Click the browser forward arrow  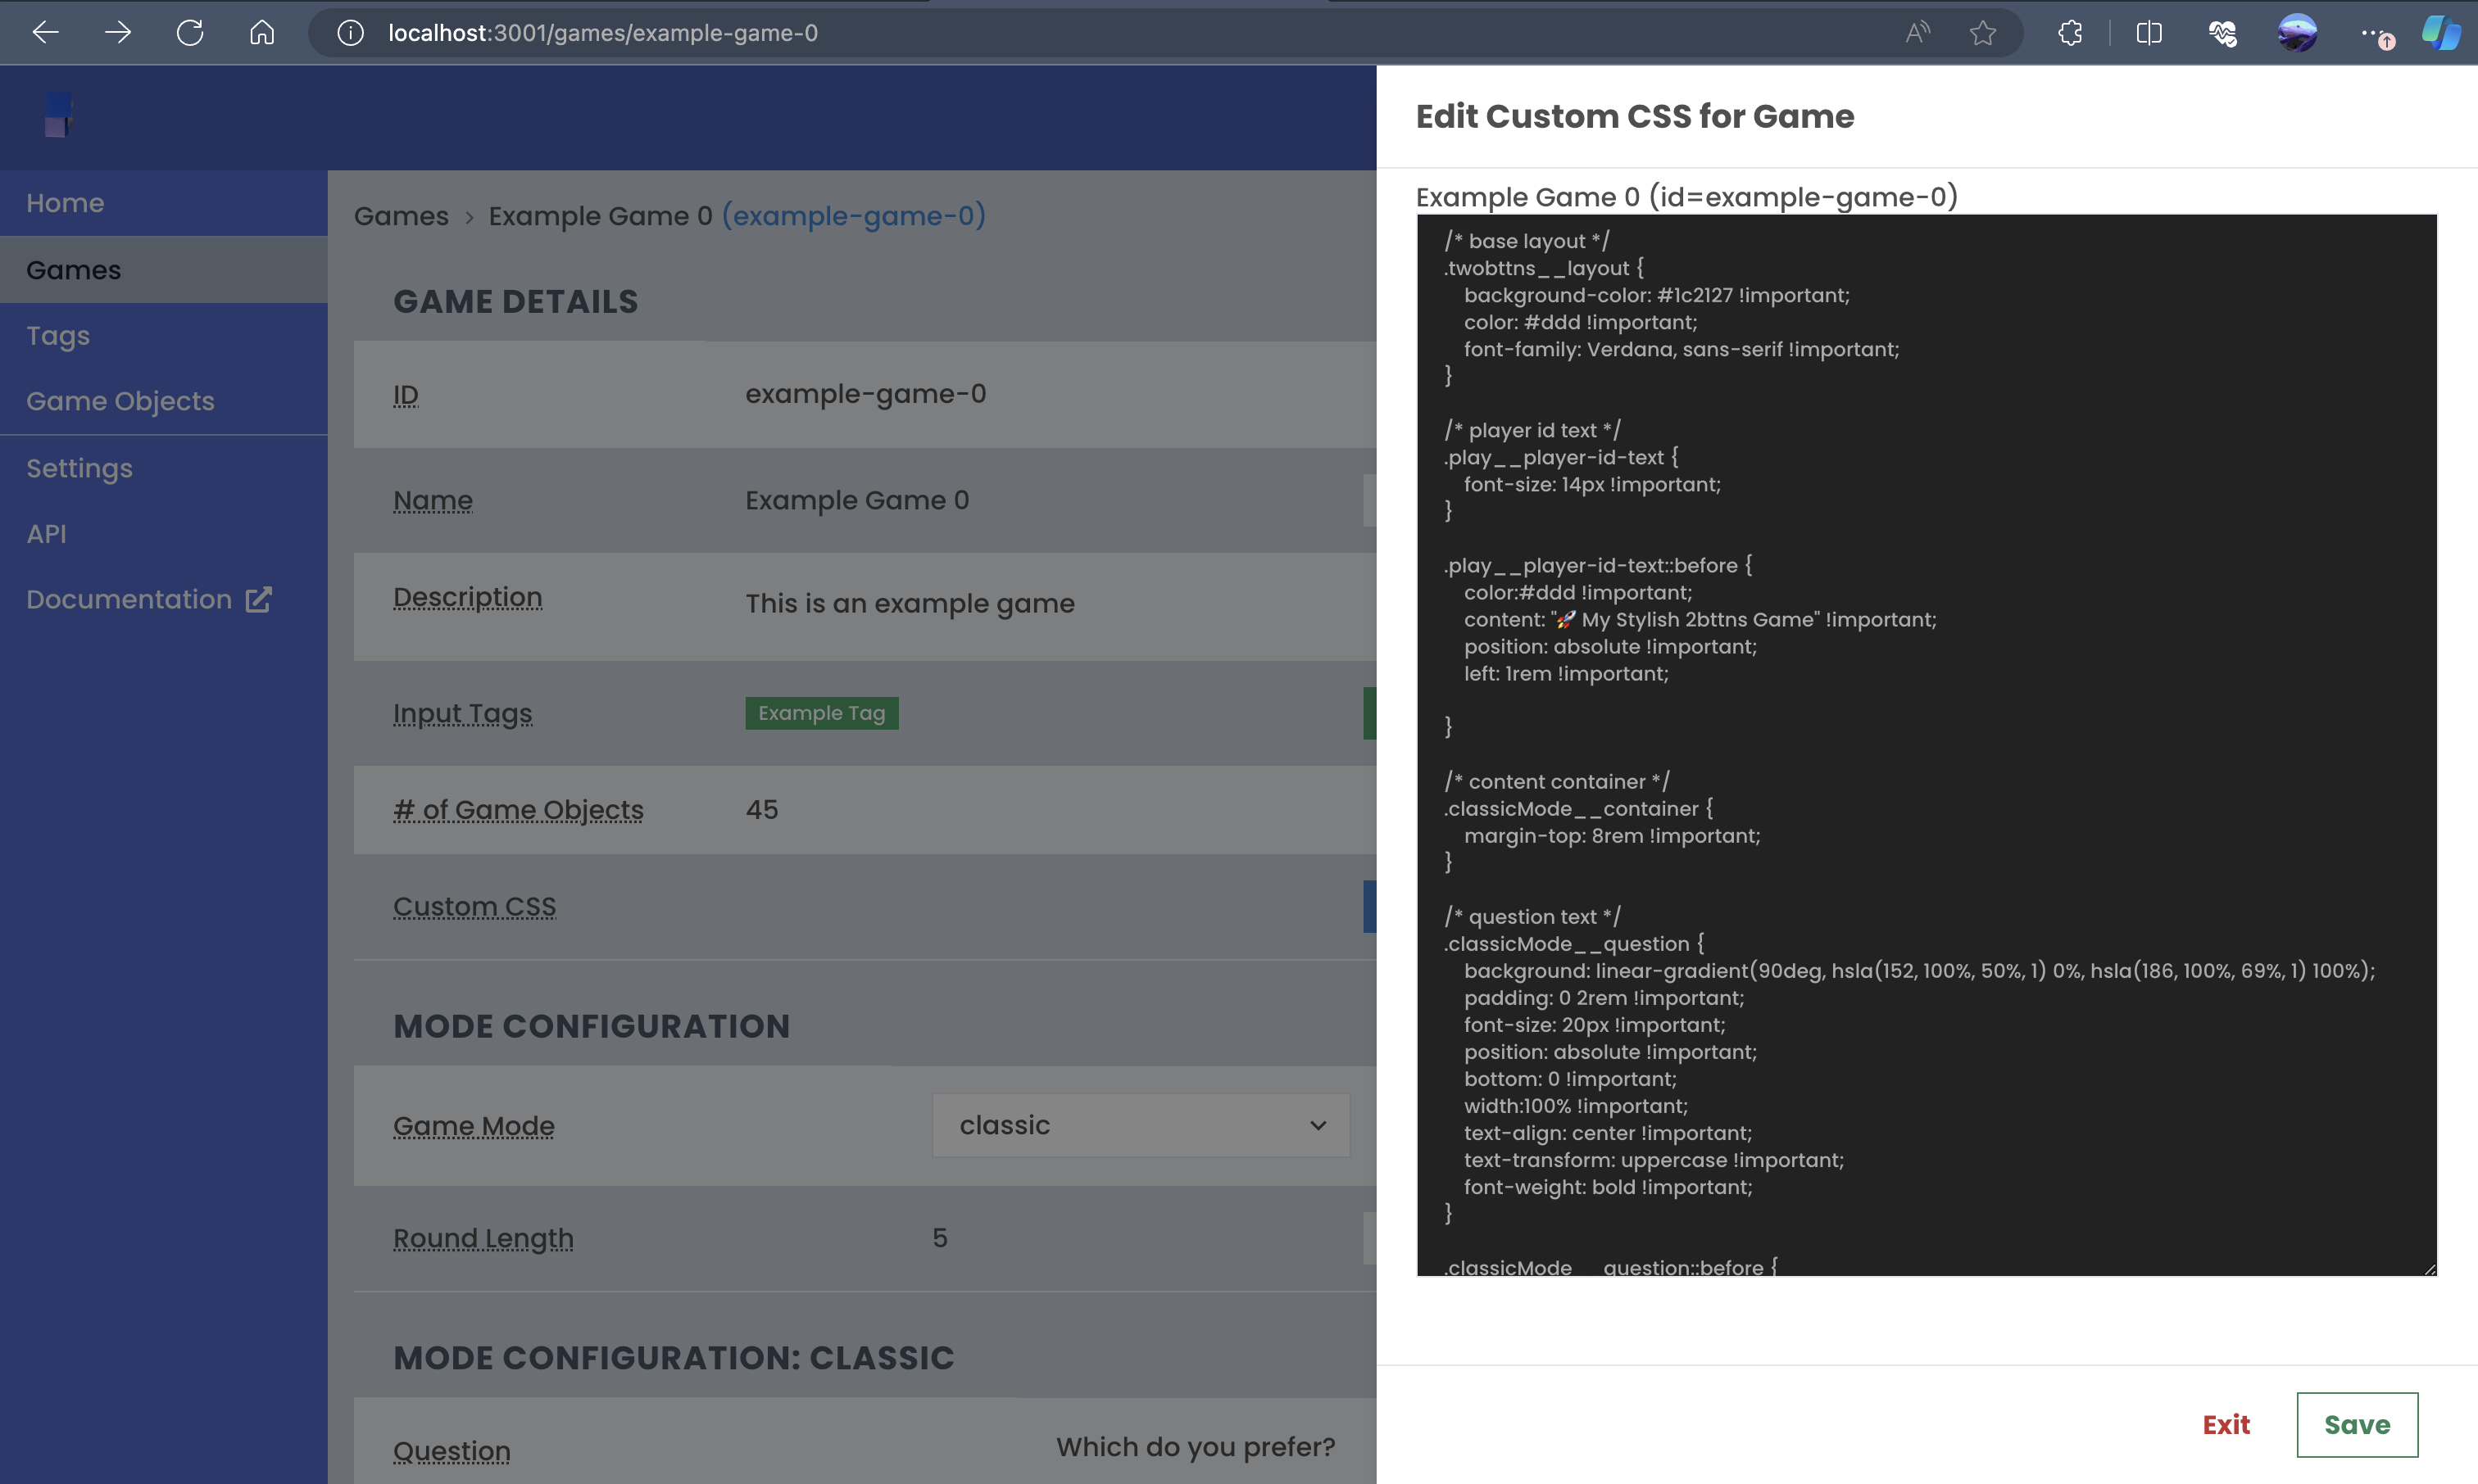point(117,33)
